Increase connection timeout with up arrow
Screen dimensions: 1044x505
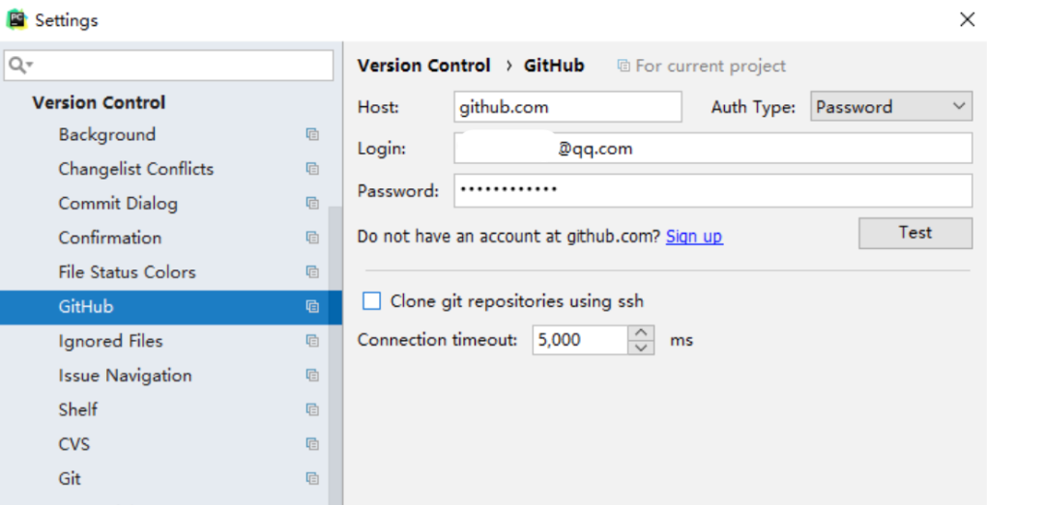pos(642,332)
